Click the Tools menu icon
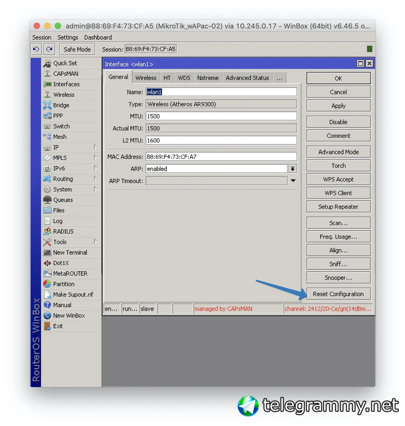The image size is (405, 426). (x=47, y=242)
